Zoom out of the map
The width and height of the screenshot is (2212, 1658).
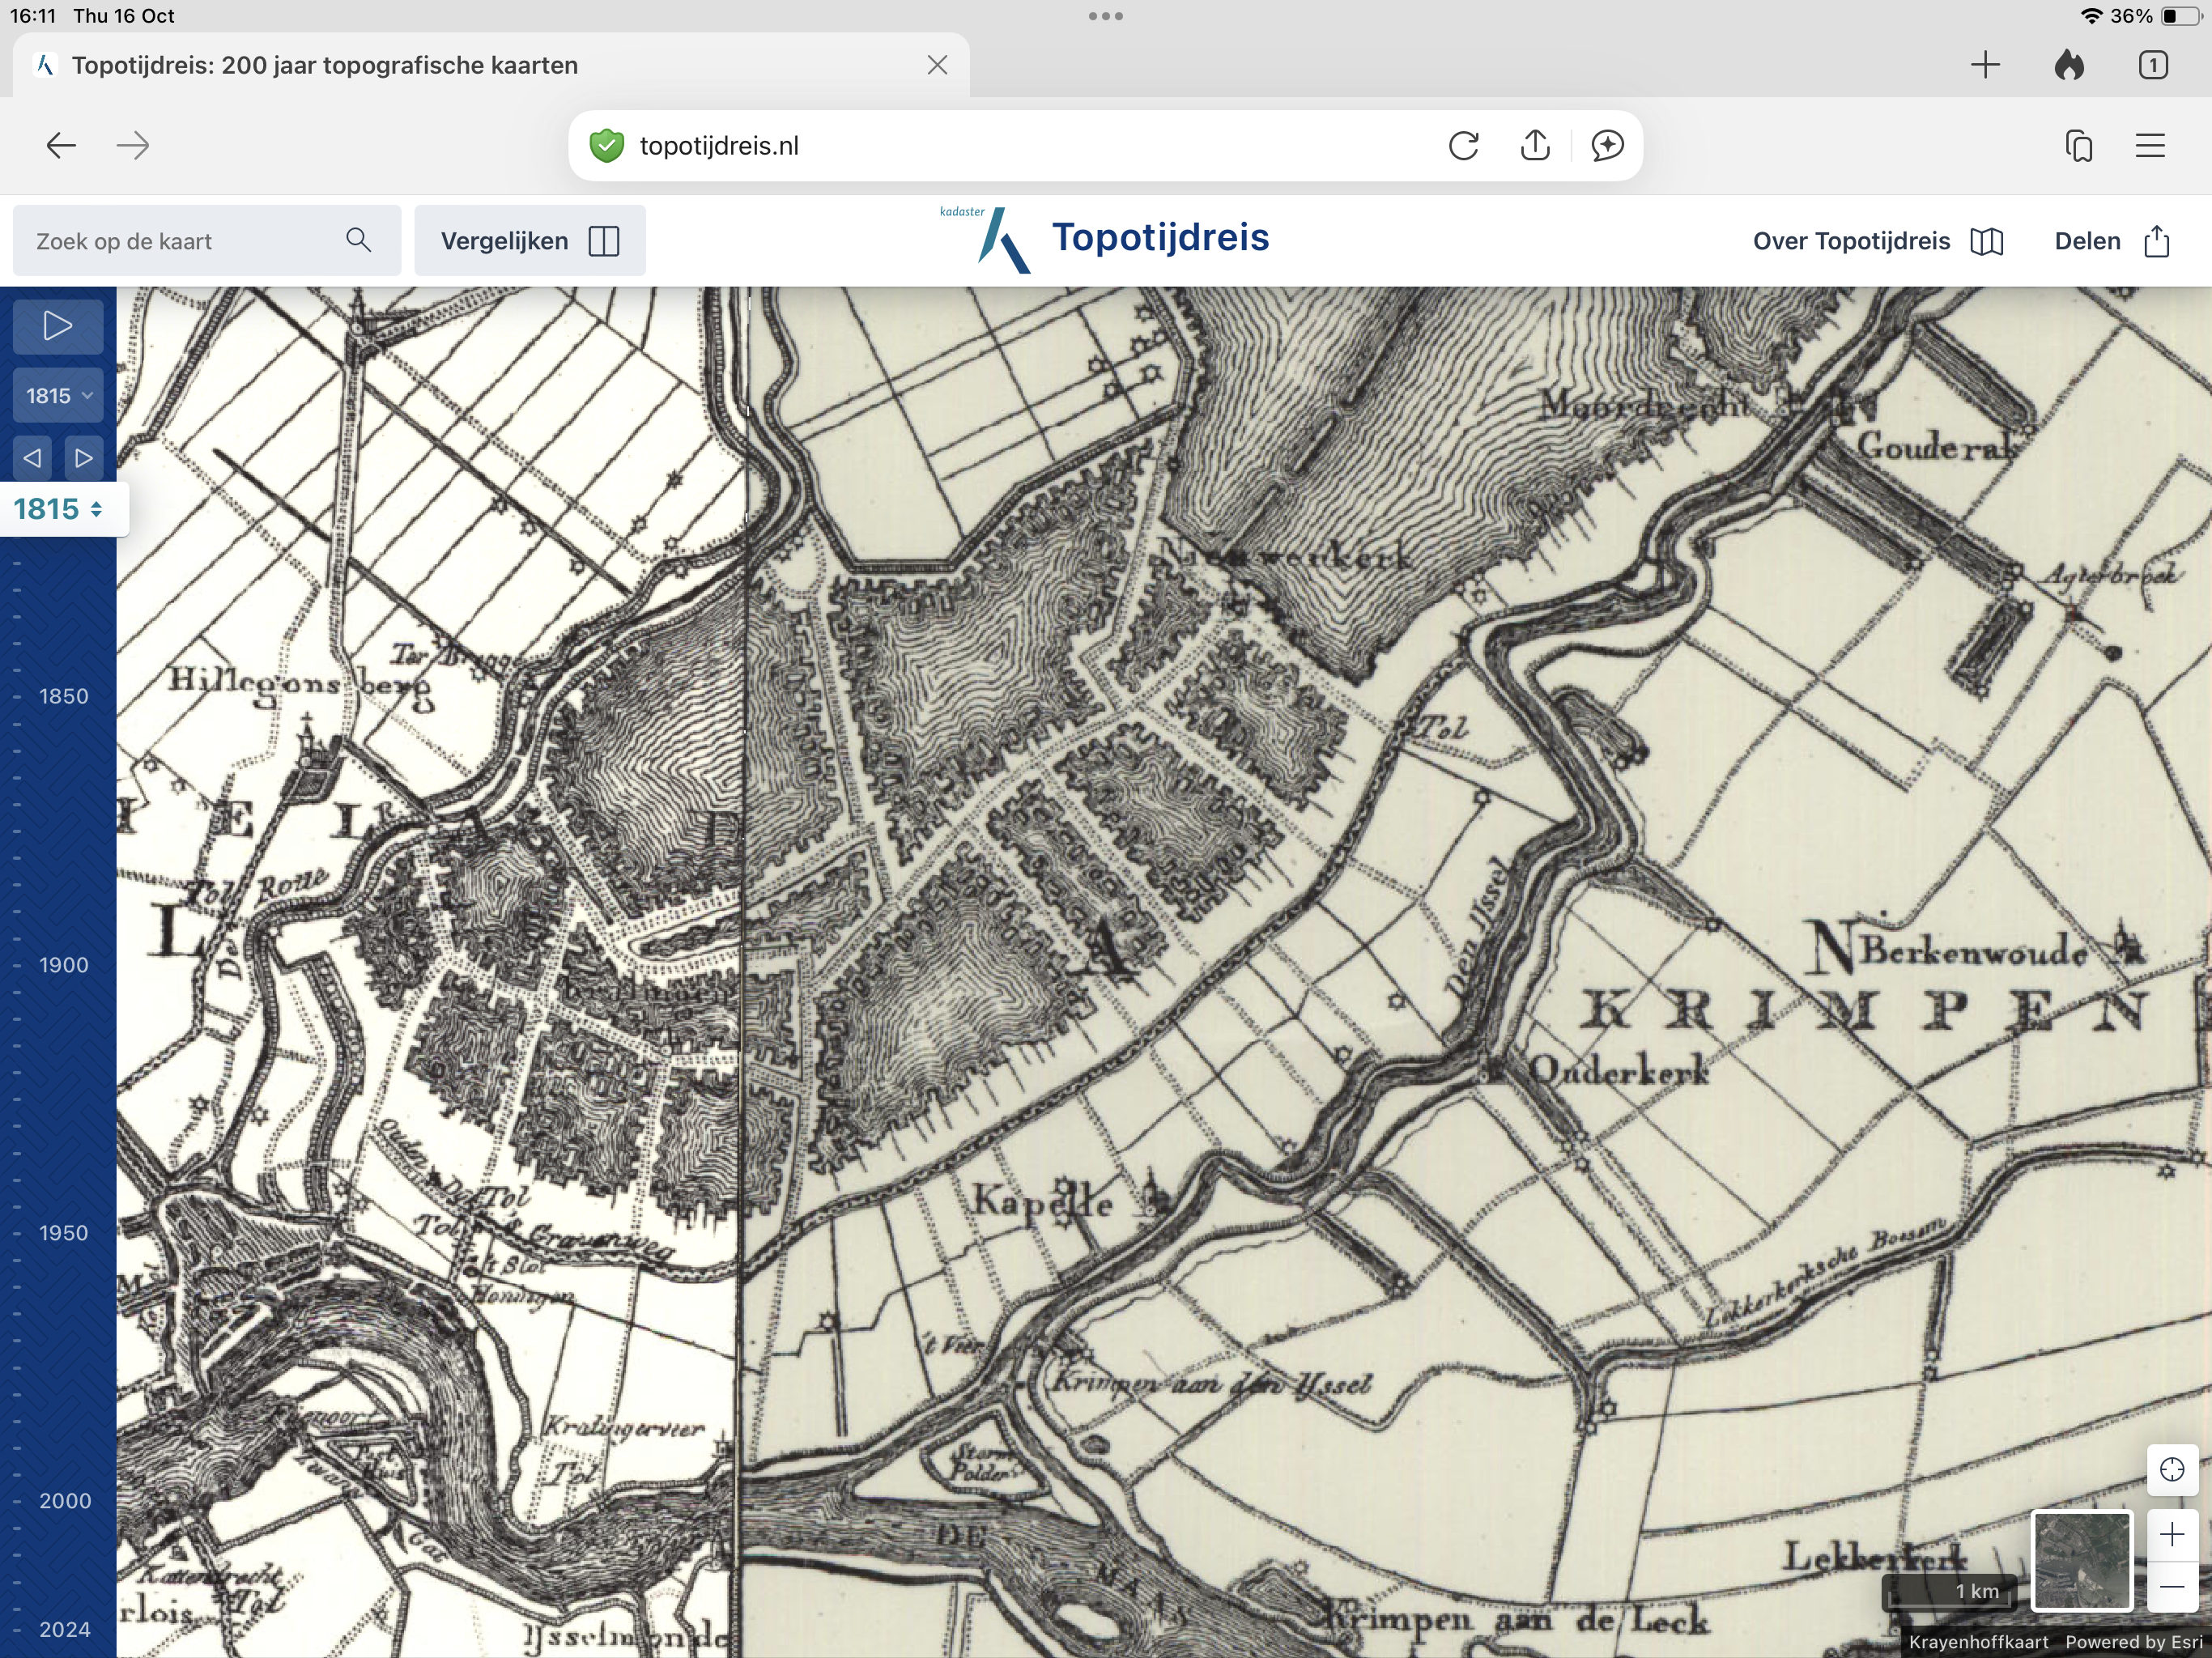pos(2171,1587)
